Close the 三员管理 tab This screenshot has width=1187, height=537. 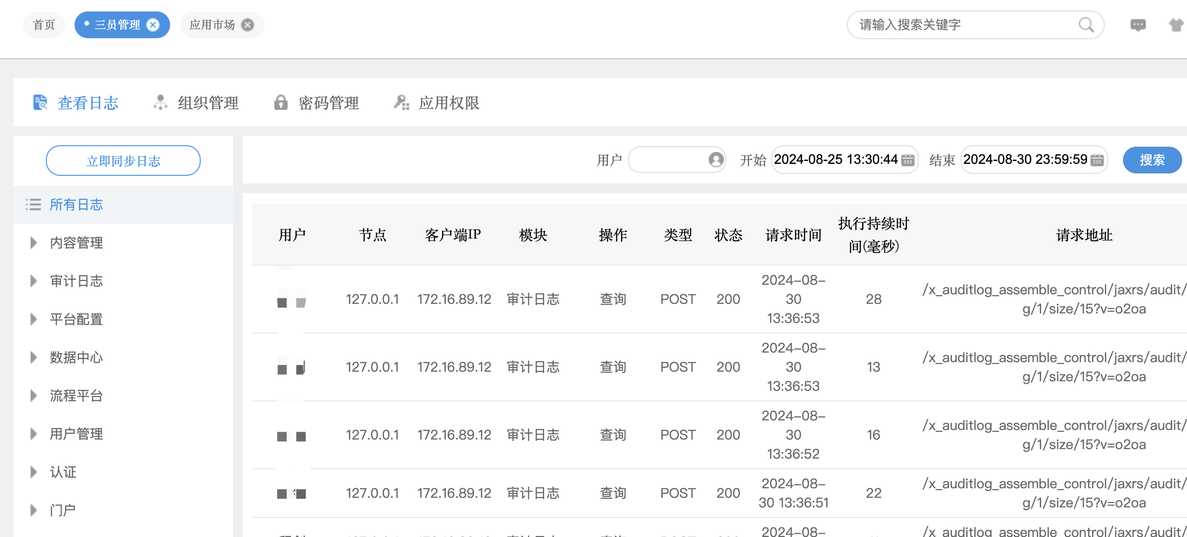tap(153, 25)
